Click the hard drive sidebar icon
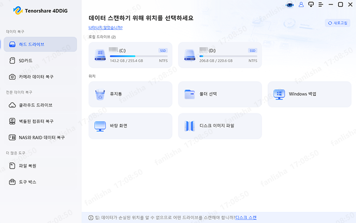This screenshot has width=356, height=223. point(12,44)
